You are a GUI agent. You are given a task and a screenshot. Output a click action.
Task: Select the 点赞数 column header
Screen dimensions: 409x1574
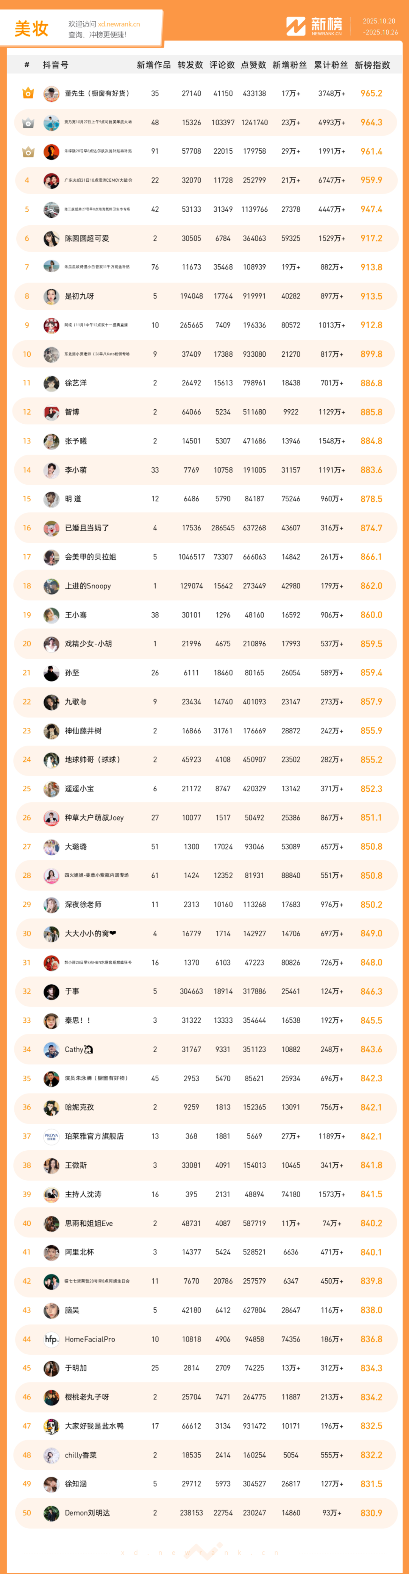(x=253, y=66)
